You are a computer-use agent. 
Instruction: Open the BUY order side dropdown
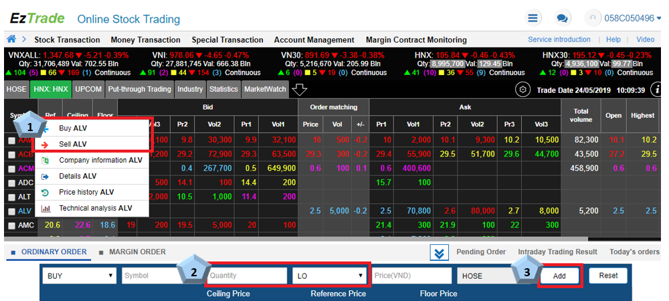80,275
